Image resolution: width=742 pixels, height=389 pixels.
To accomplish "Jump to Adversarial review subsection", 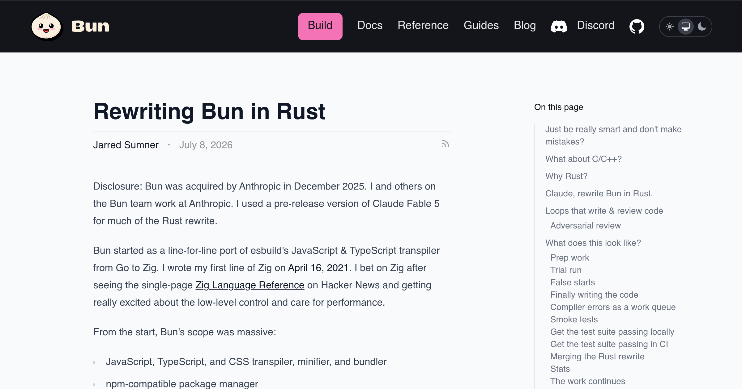I will pos(585,225).
